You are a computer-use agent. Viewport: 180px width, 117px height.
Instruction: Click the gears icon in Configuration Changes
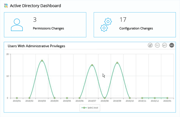point(106,25)
